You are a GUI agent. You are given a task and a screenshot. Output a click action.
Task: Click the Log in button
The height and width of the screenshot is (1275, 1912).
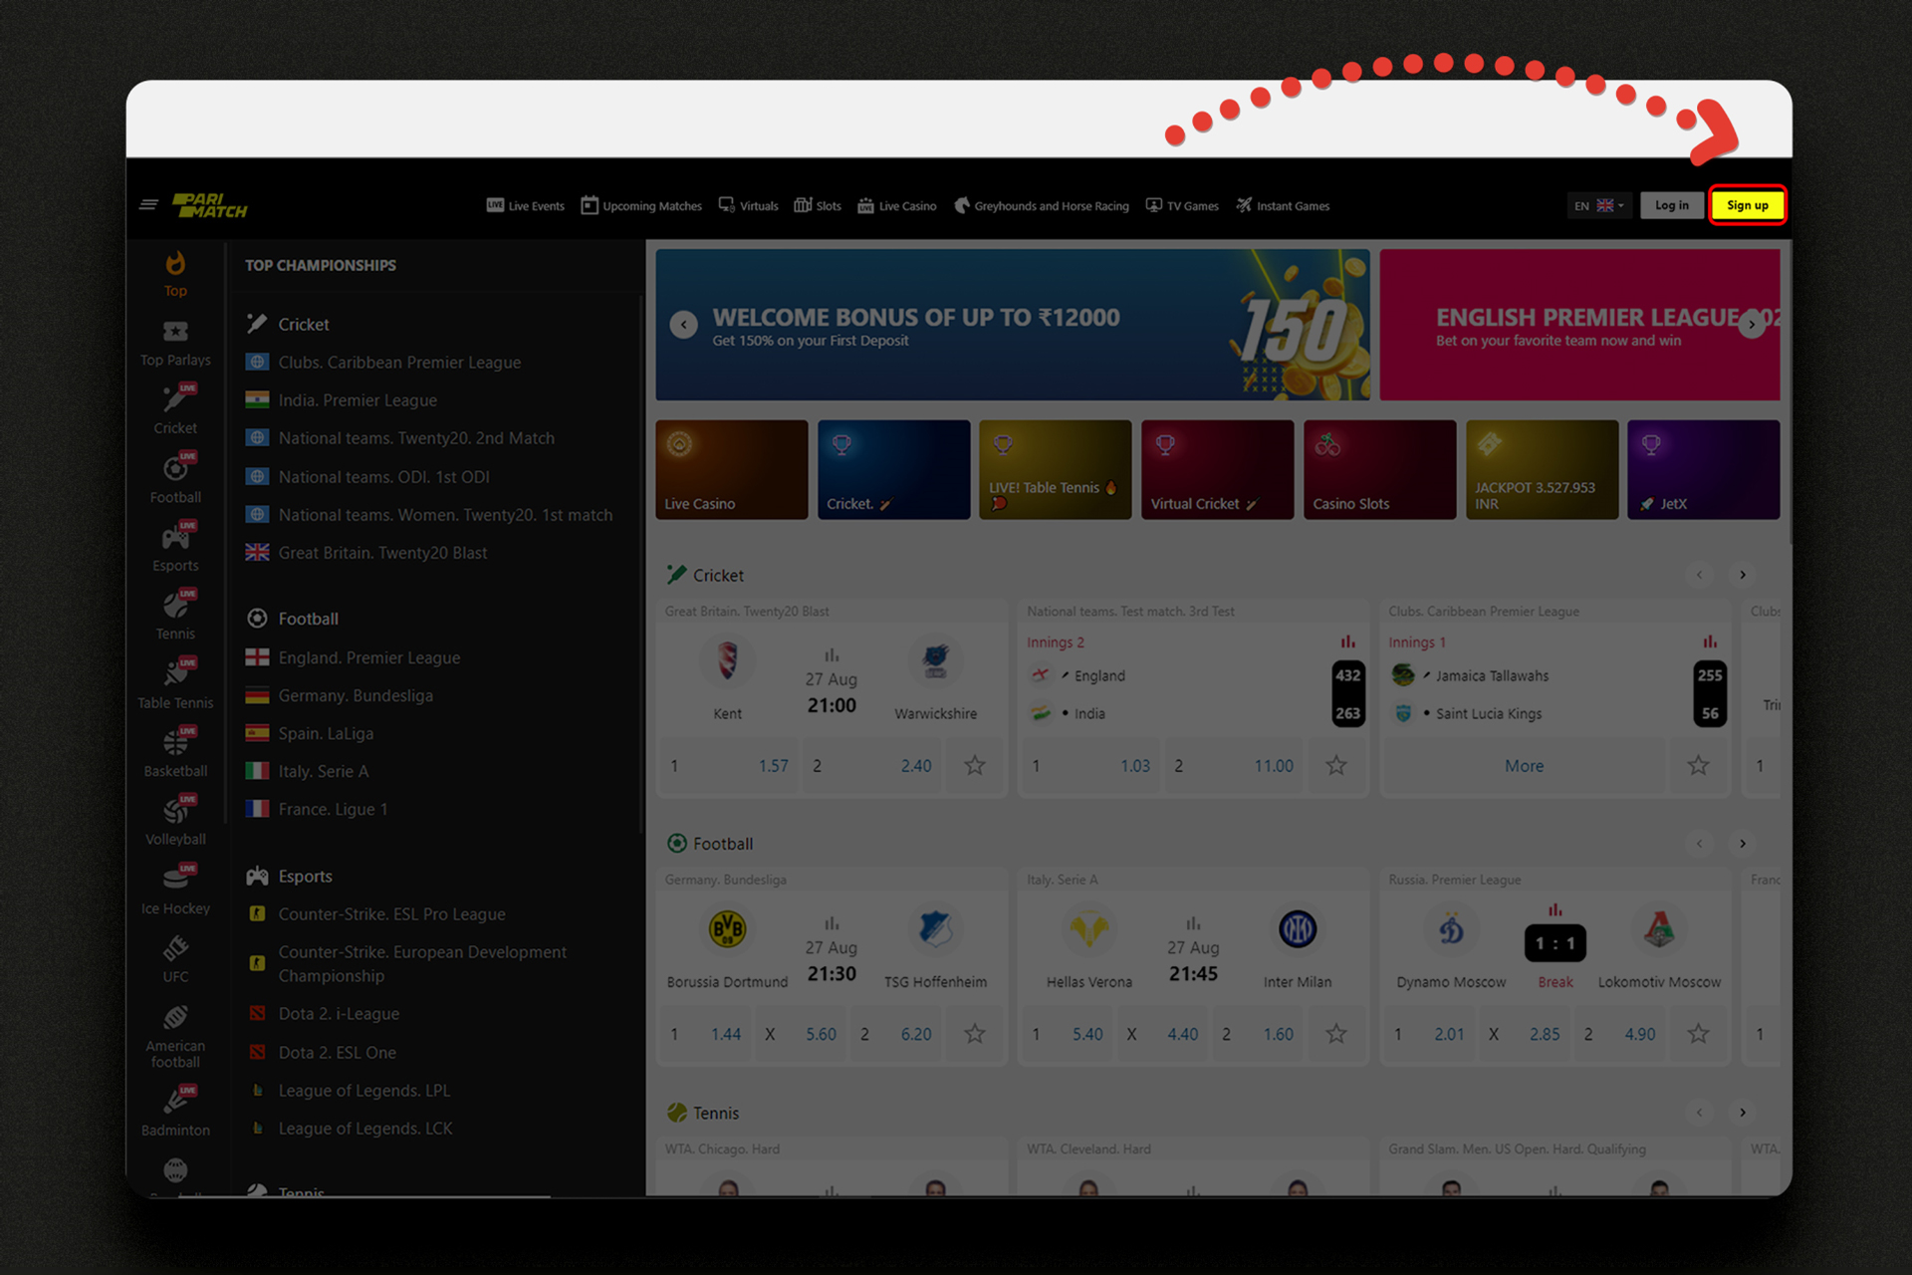tap(1672, 205)
